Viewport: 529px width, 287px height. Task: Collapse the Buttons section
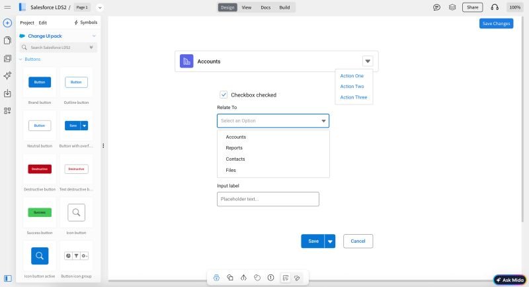pos(20,60)
